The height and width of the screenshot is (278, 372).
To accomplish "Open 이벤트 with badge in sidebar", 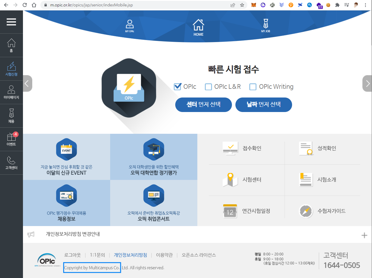I will click(x=11, y=139).
